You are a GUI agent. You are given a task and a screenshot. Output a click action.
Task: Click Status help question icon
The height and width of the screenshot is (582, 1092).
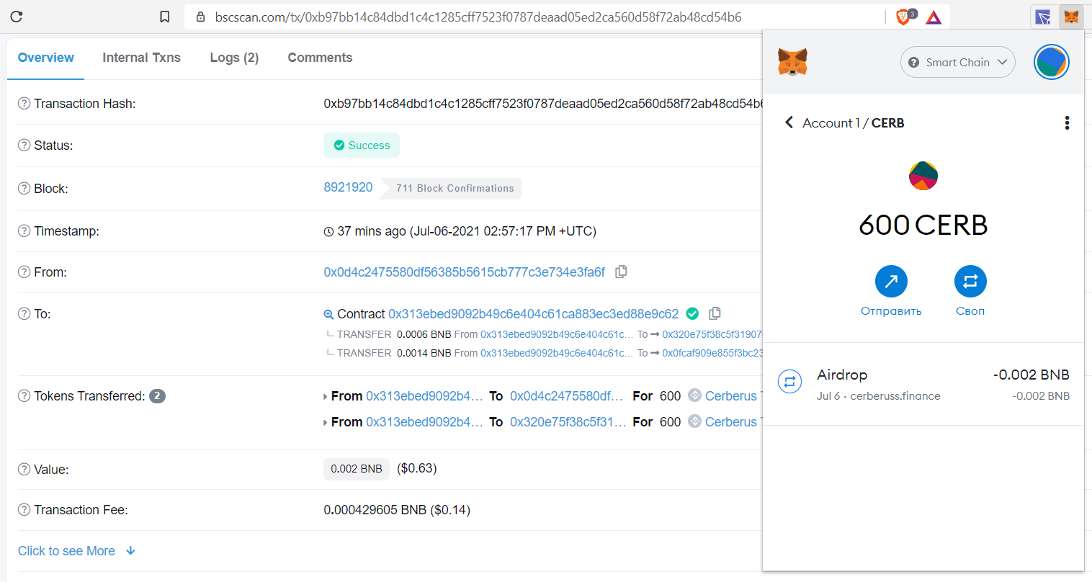pyautogui.click(x=24, y=145)
